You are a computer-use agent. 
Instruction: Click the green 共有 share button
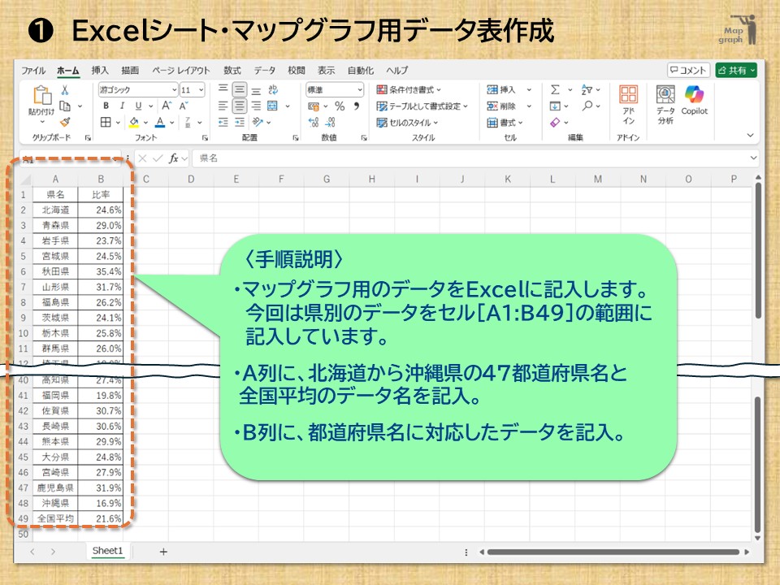coord(736,70)
